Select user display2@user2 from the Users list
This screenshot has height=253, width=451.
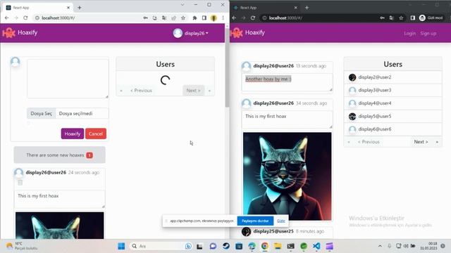click(393, 77)
